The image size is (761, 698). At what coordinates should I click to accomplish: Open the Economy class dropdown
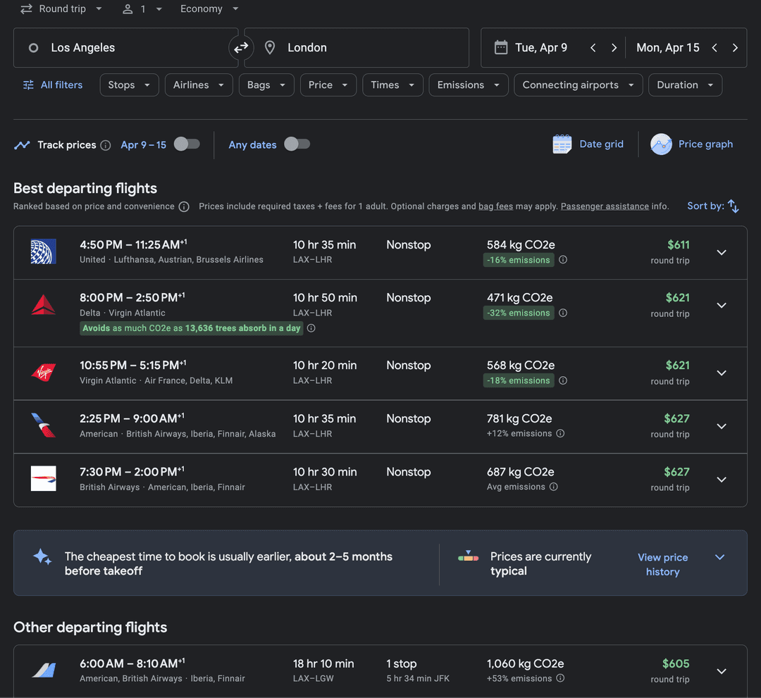[209, 8]
